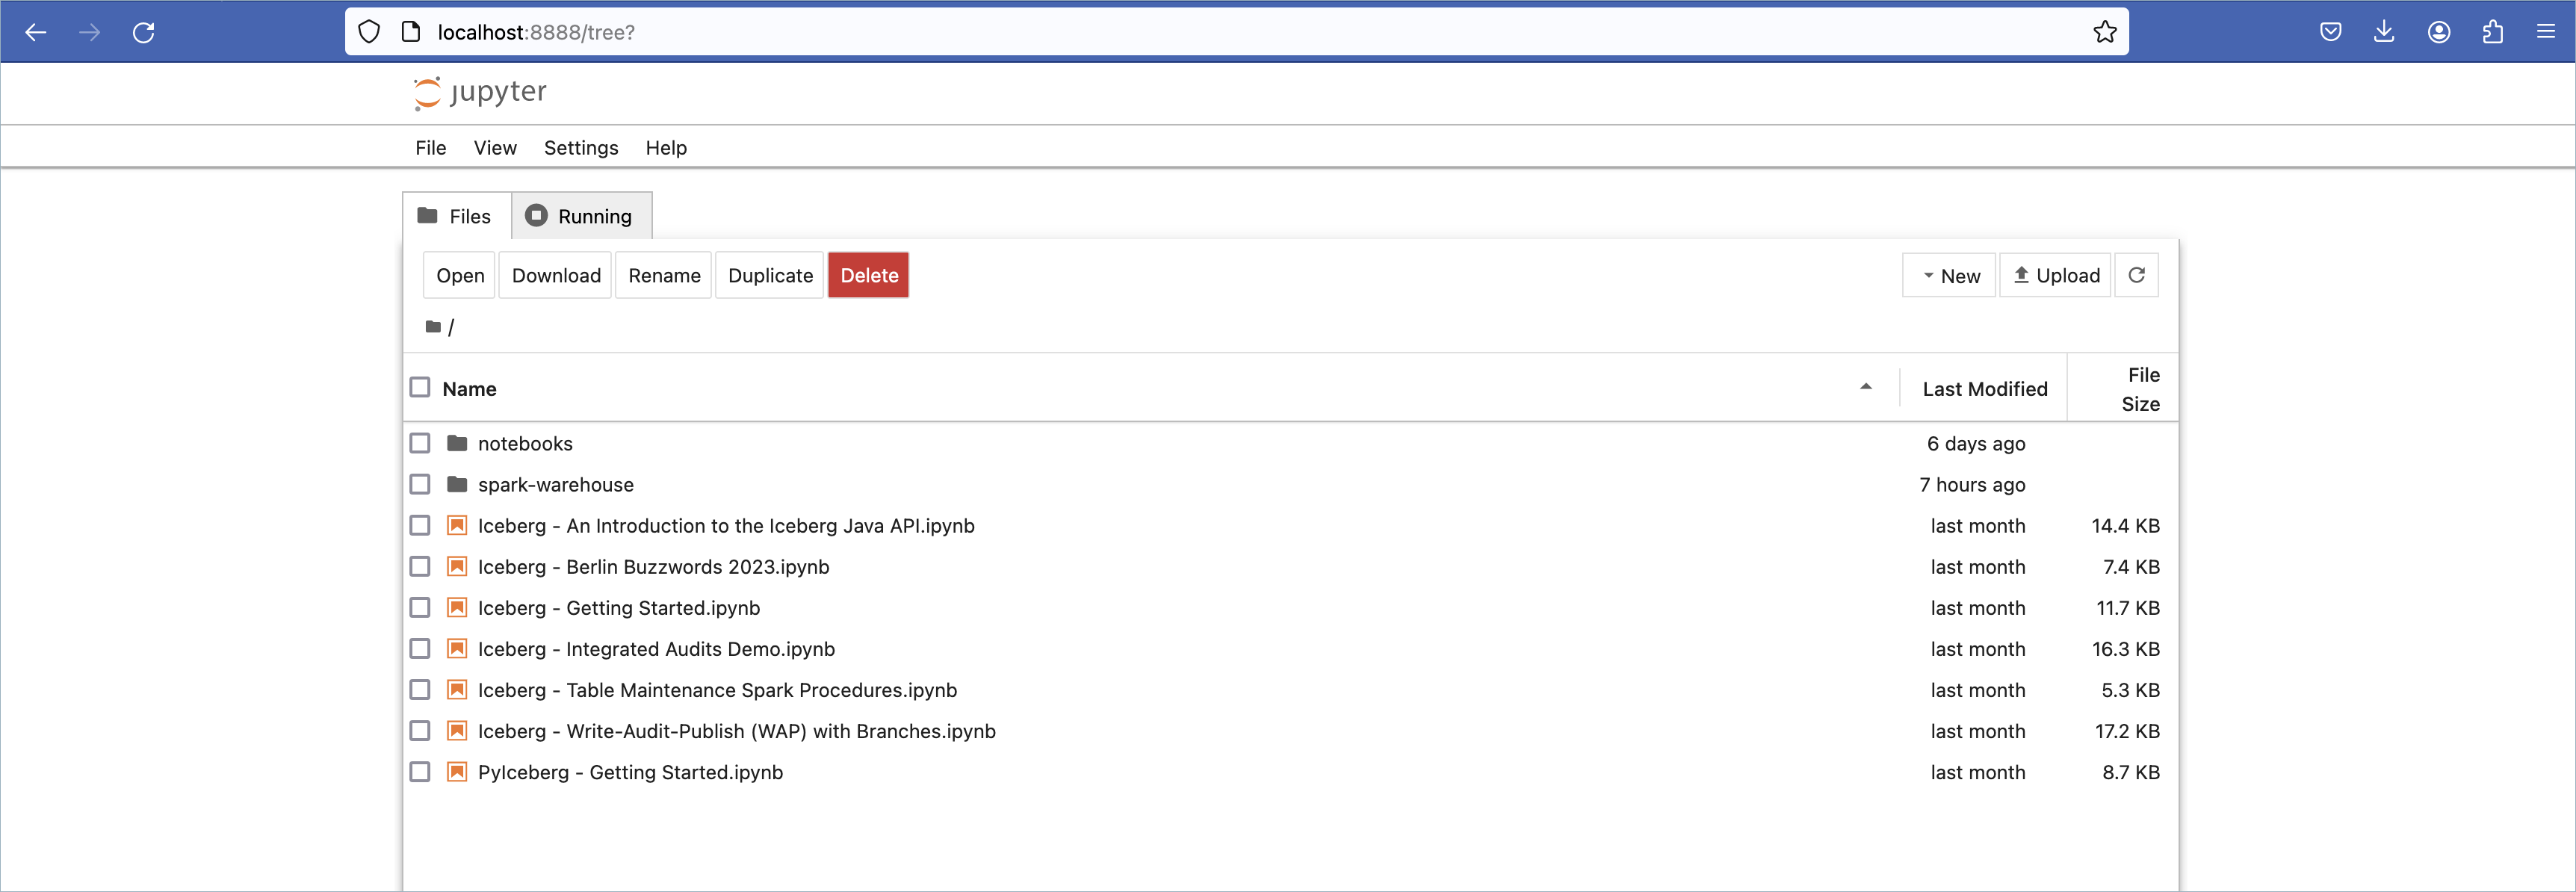Toggle the Name column sort arrow
Screen dimensions: 2576x892
pos(1865,387)
